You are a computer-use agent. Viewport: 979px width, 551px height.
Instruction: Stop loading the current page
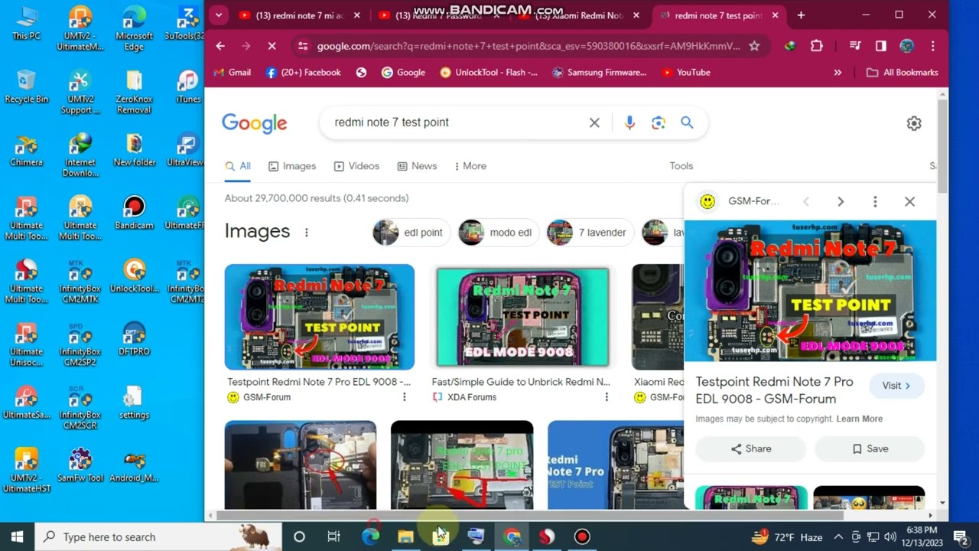click(x=272, y=46)
